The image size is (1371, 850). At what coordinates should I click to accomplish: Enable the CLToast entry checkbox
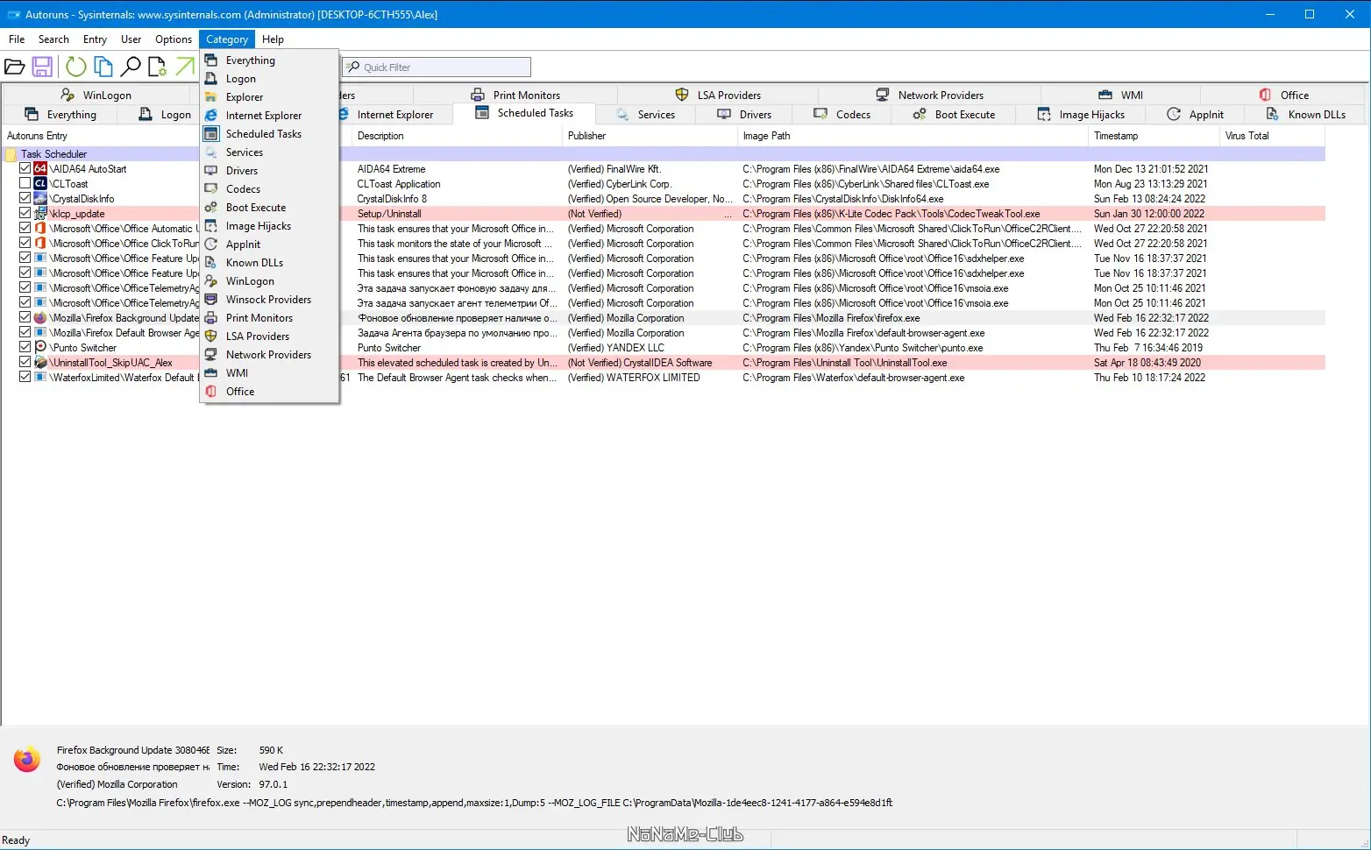coord(25,184)
